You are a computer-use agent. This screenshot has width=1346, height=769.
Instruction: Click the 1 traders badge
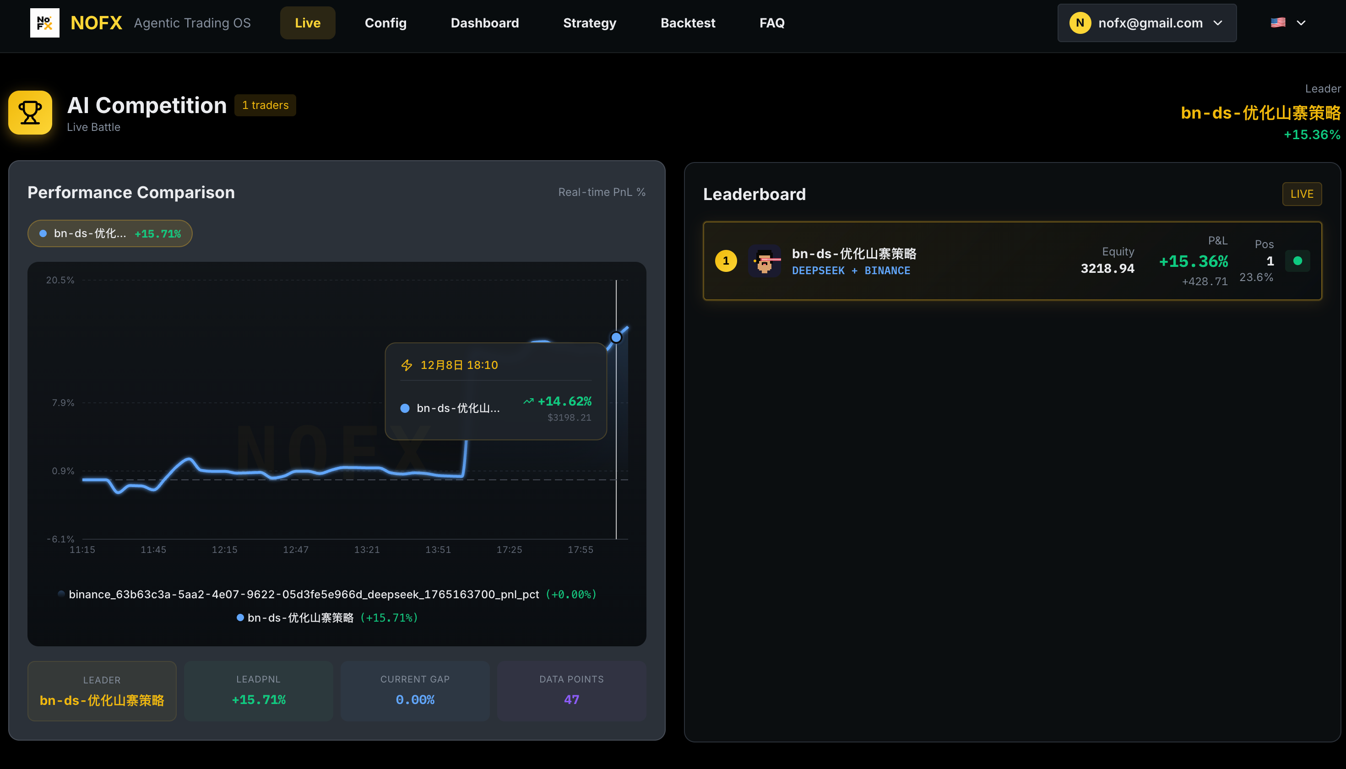click(x=265, y=105)
